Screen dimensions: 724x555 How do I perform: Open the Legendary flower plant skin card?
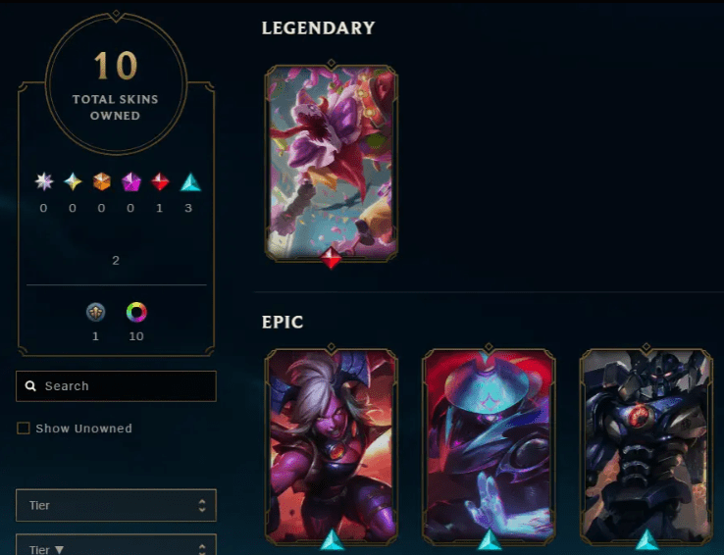pyautogui.click(x=331, y=164)
